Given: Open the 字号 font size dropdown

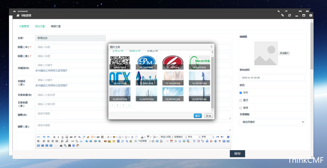Looking at the screenshot, I should pyautogui.click(x=207, y=137).
